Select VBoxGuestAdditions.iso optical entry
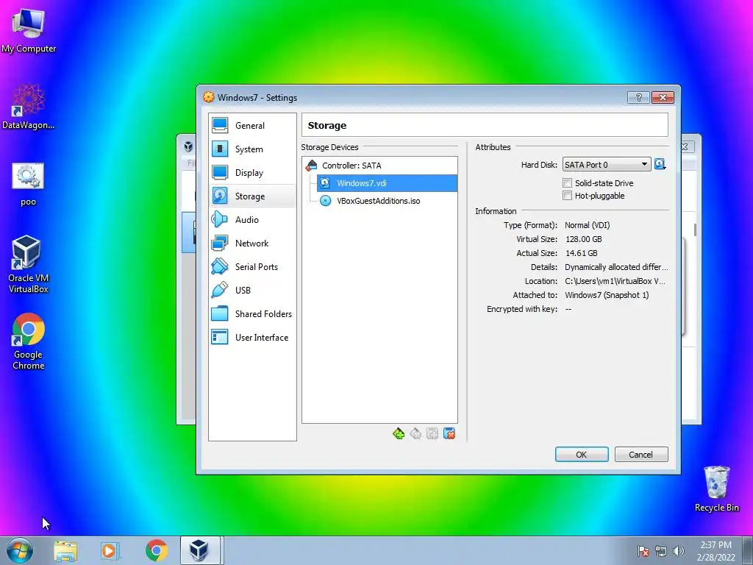Screen dimensions: 753x565 387,201
